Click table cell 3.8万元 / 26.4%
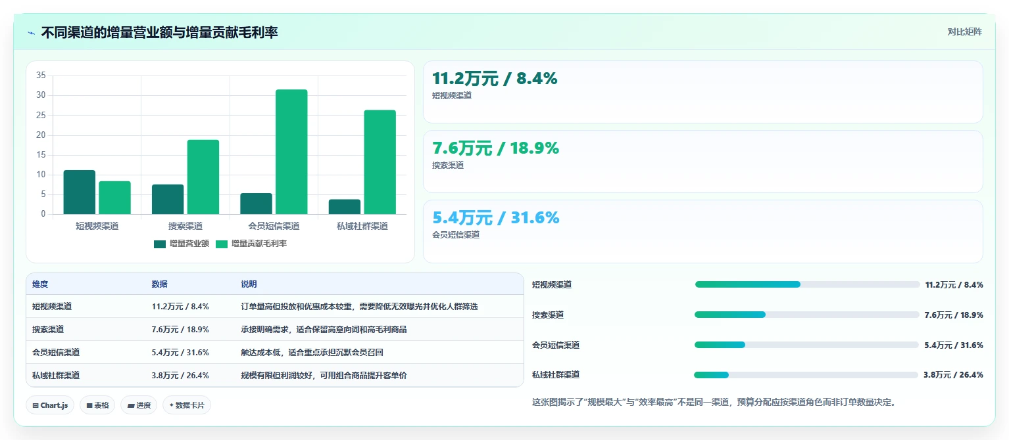This screenshot has height=440, width=1009. 180,375
